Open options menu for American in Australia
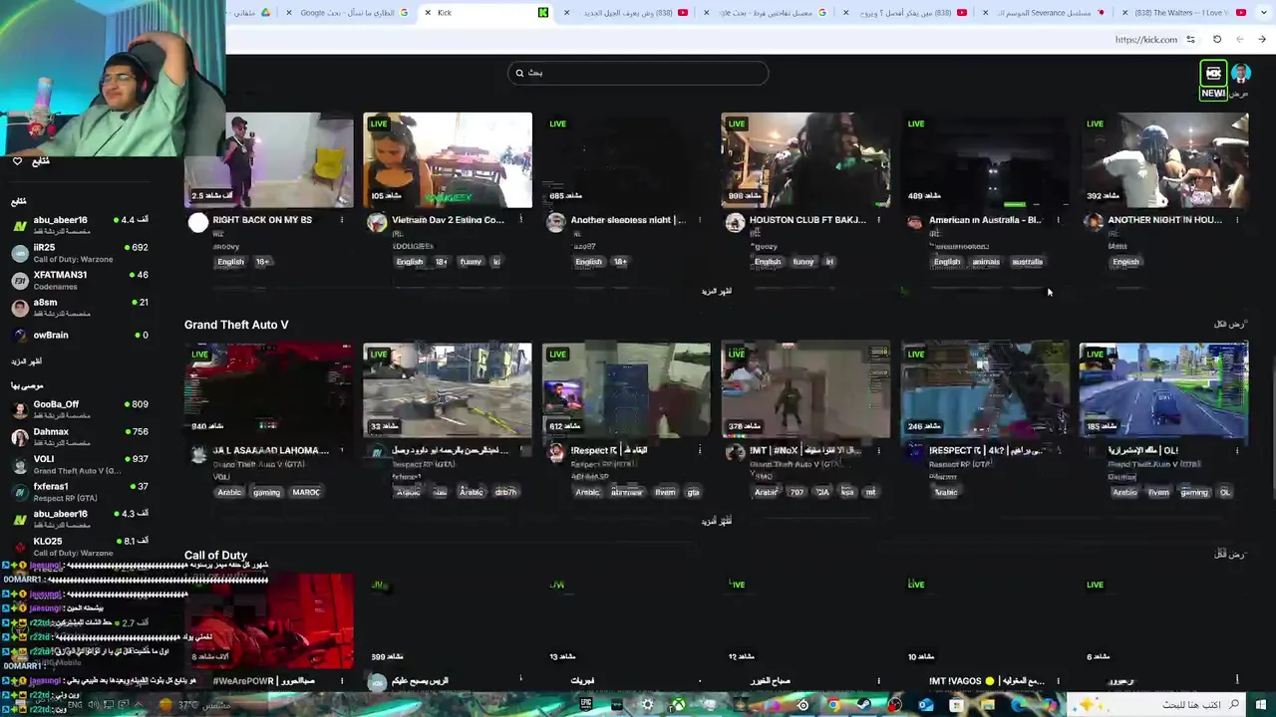1276x717 pixels. (1059, 220)
